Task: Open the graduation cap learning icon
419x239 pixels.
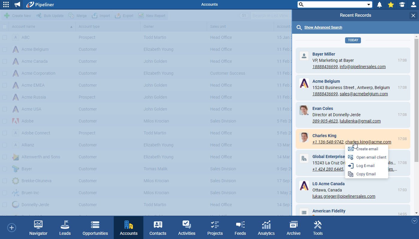Action: click(x=402, y=4)
